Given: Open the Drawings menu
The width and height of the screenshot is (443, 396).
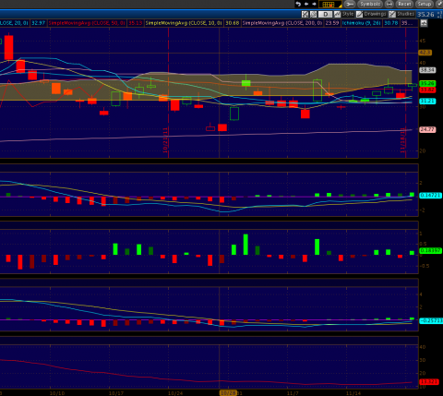Looking at the screenshot, I should coord(371,14).
